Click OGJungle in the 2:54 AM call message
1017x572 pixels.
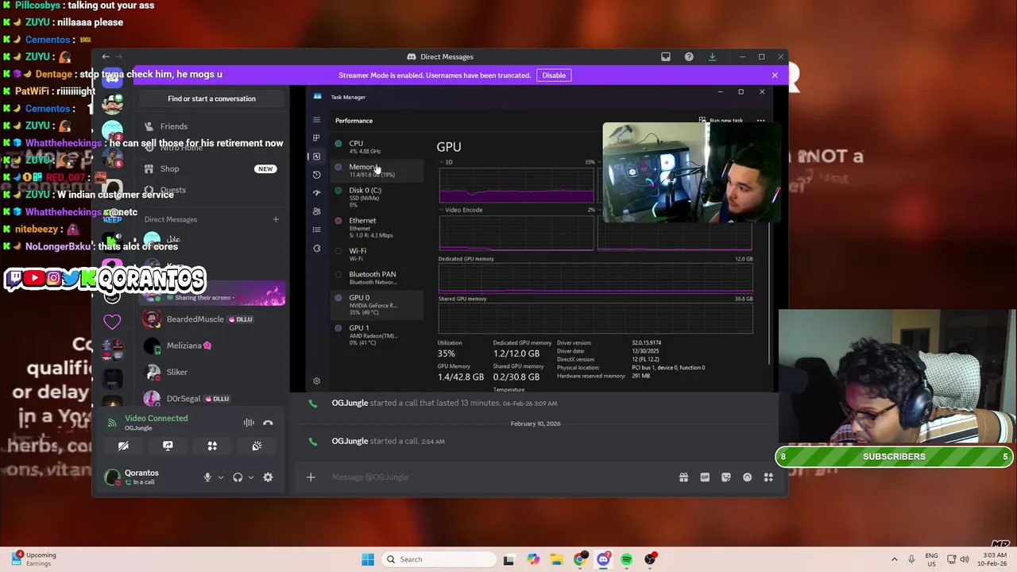coord(350,441)
